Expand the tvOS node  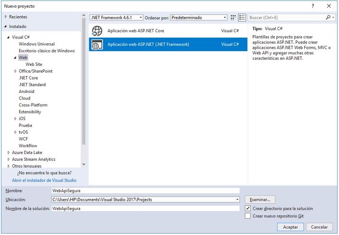pos(15,132)
